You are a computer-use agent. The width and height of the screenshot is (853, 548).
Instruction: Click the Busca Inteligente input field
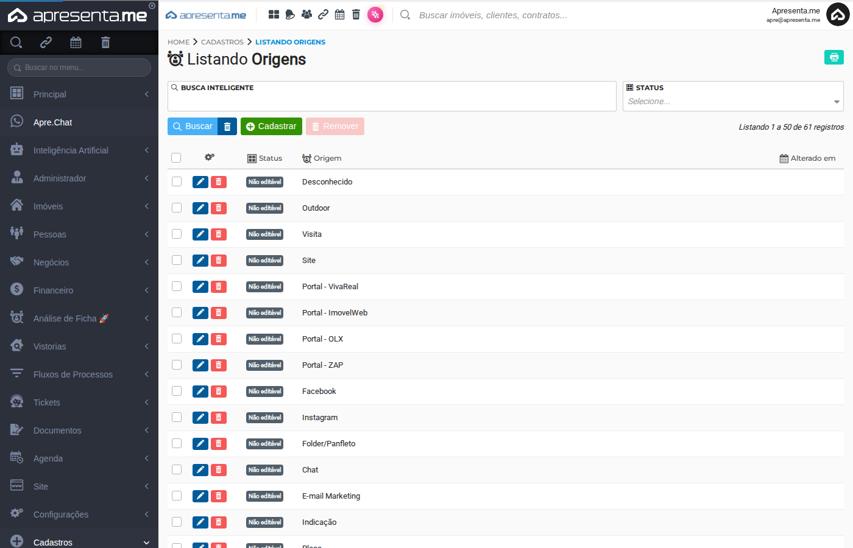[x=392, y=96]
